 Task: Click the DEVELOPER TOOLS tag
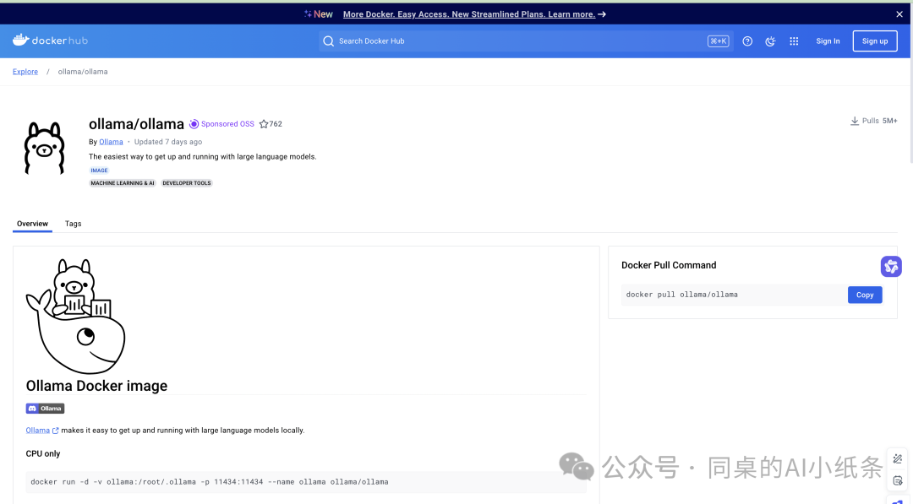click(x=186, y=183)
